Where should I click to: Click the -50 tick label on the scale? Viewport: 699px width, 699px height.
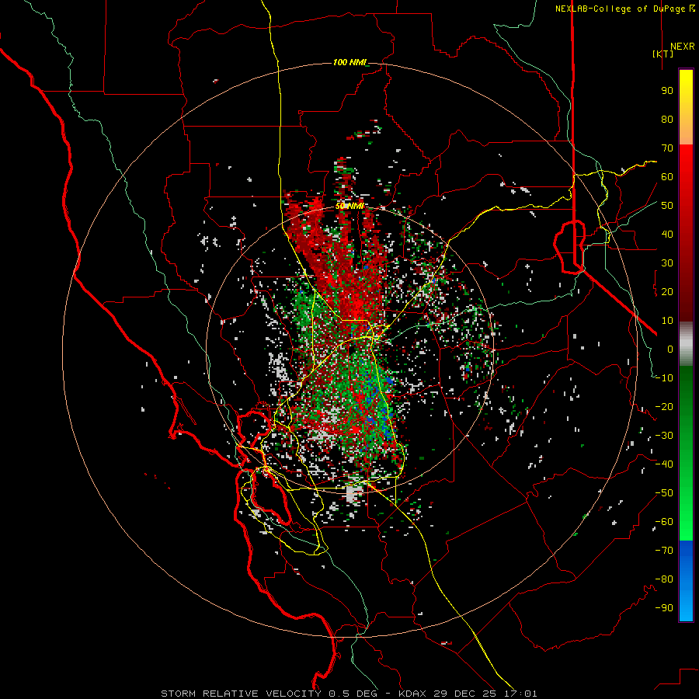point(664,493)
